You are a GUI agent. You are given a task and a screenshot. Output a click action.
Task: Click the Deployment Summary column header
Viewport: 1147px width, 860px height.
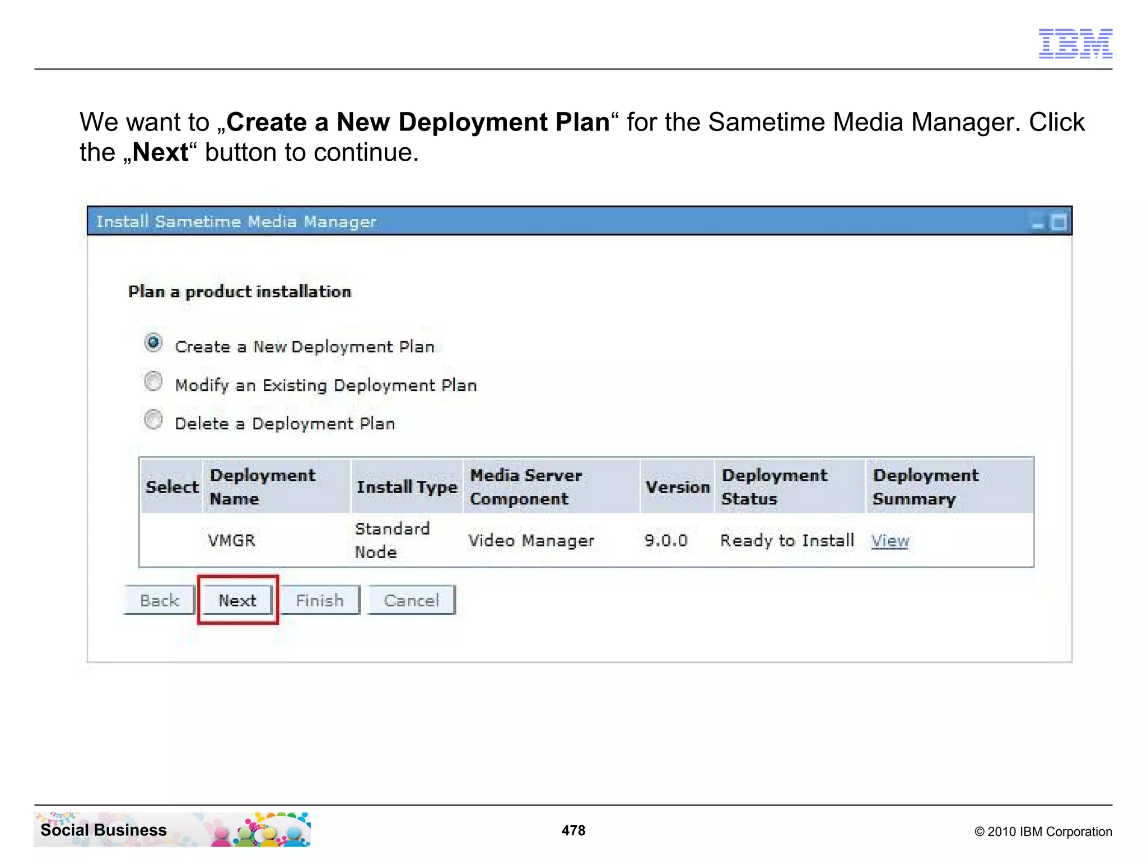coord(950,487)
